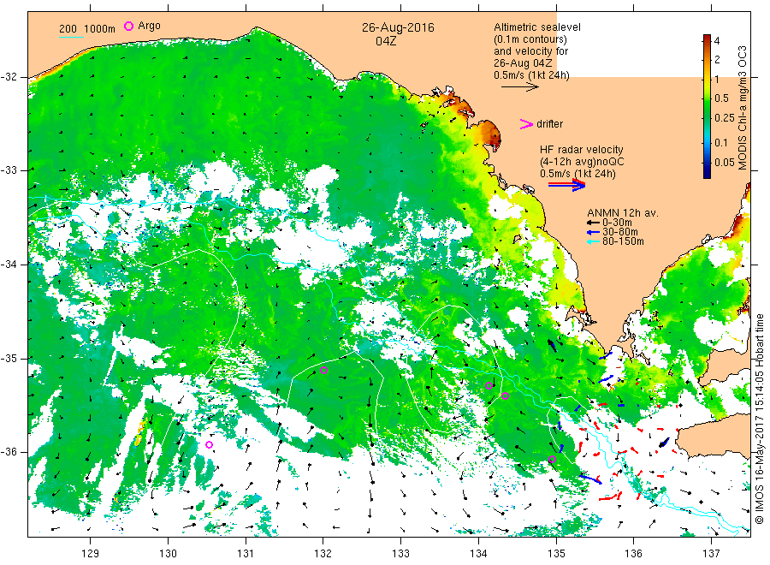Viewport: 770px width, 565px height.
Task: Select western Argo float of pair near 134E
Action: [489, 386]
